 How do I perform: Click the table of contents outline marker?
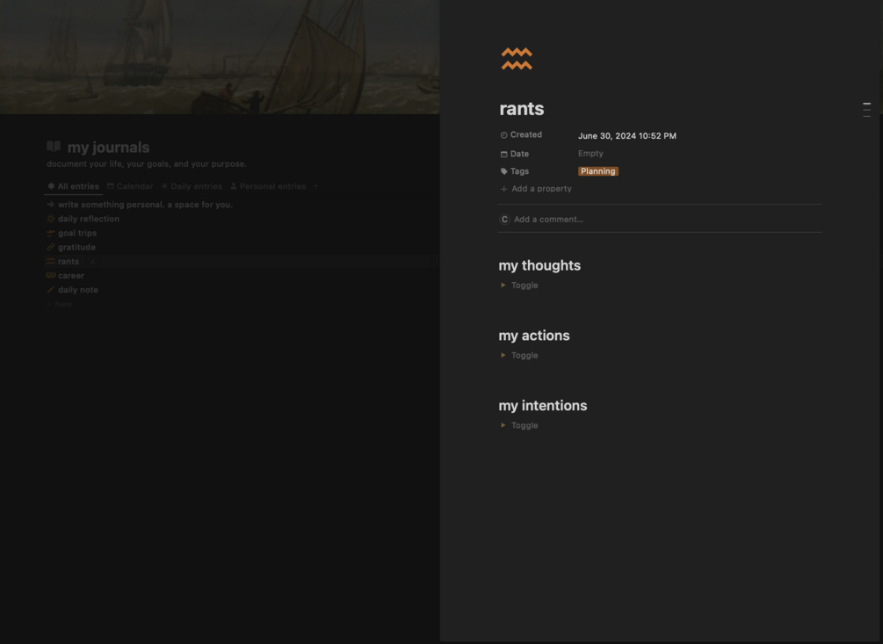coord(866,109)
